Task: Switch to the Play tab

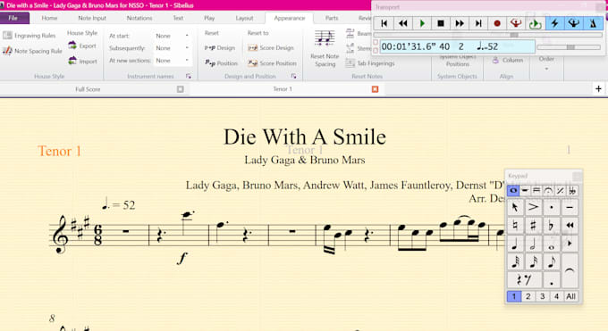Action: (x=209, y=18)
